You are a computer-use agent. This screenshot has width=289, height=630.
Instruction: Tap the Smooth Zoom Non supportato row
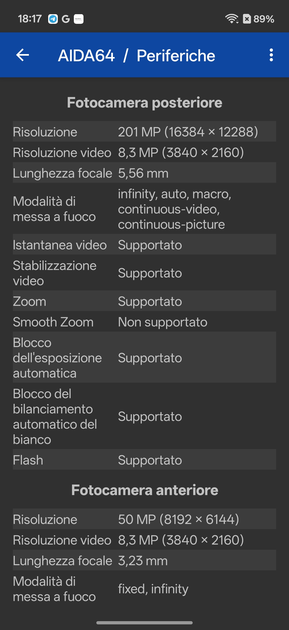(144, 322)
